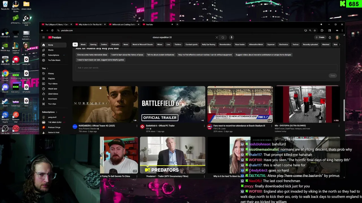Bookmark this page with the star icon

click(315, 30)
